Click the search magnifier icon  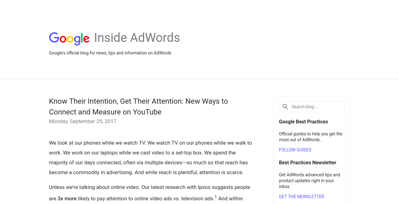coord(285,107)
